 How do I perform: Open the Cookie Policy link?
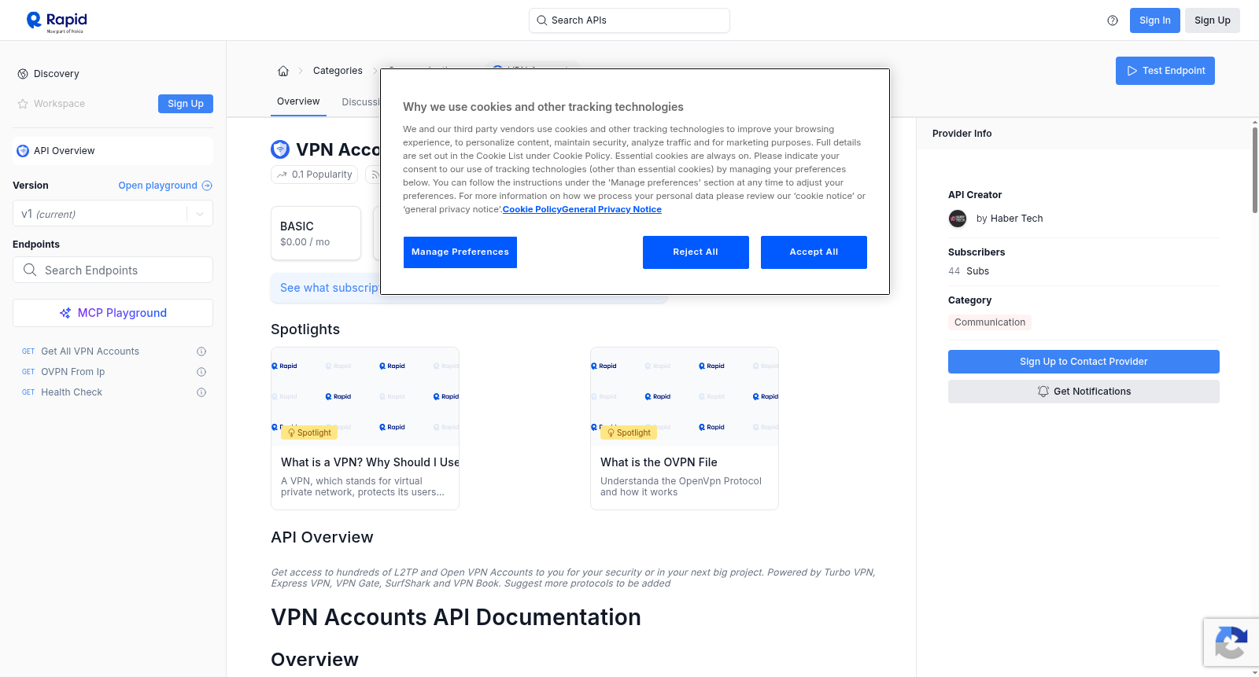(x=532, y=209)
